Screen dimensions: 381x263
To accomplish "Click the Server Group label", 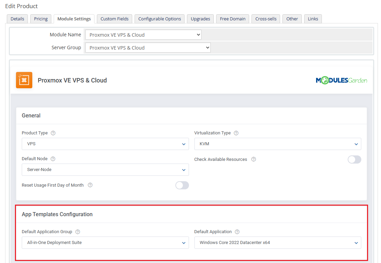I will click(66, 48).
